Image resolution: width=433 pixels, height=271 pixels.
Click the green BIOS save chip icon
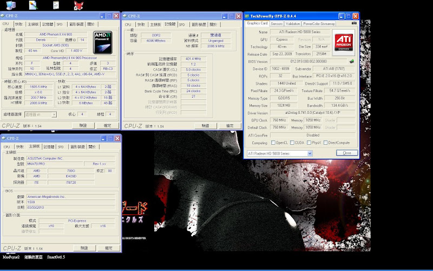click(x=352, y=61)
